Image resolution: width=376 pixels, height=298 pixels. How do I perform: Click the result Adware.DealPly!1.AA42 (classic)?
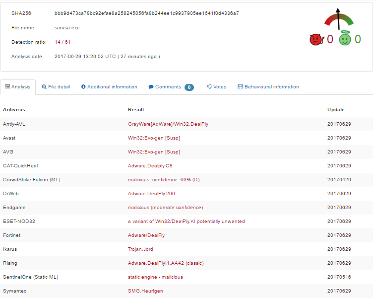click(x=166, y=263)
